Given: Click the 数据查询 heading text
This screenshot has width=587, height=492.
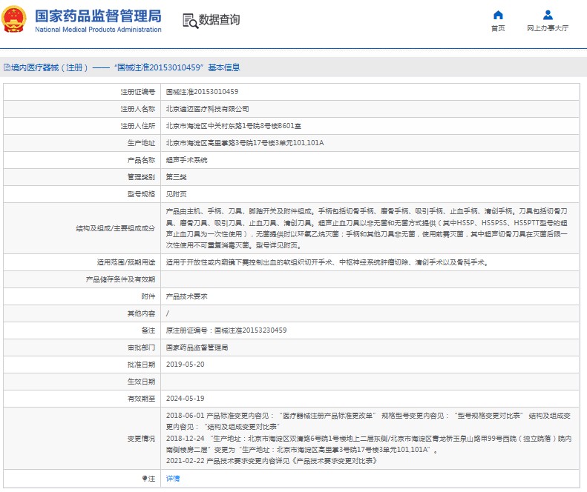Looking at the screenshot, I should click(220, 20).
